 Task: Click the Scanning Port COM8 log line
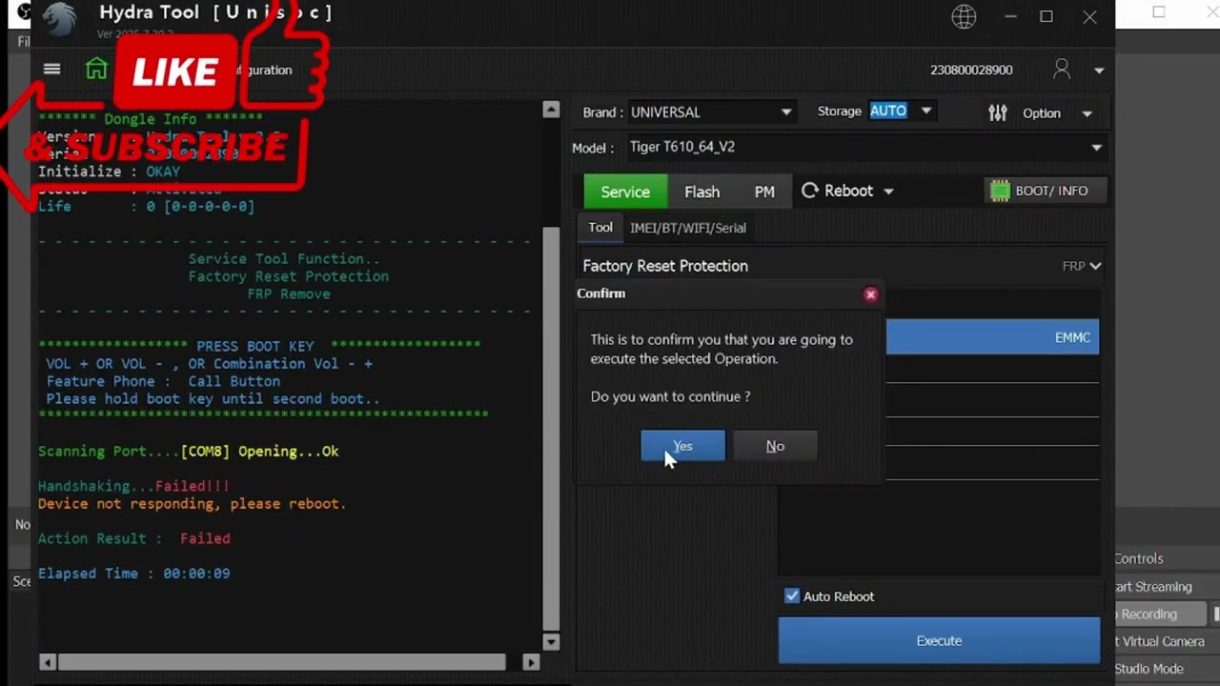188,452
